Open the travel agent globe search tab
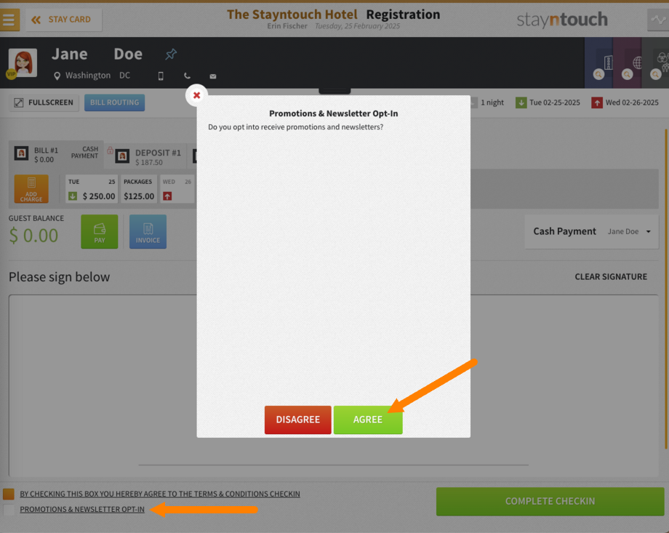The height and width of the screenshot is (533, 669). [x=627, y=63]
